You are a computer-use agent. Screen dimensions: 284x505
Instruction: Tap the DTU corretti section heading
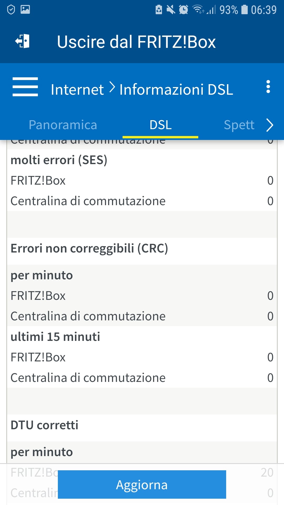pyautogui.click(x=44, y=425)
